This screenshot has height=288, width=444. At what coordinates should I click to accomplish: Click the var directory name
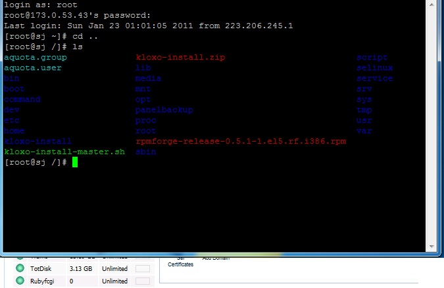[x=364, y=131]
